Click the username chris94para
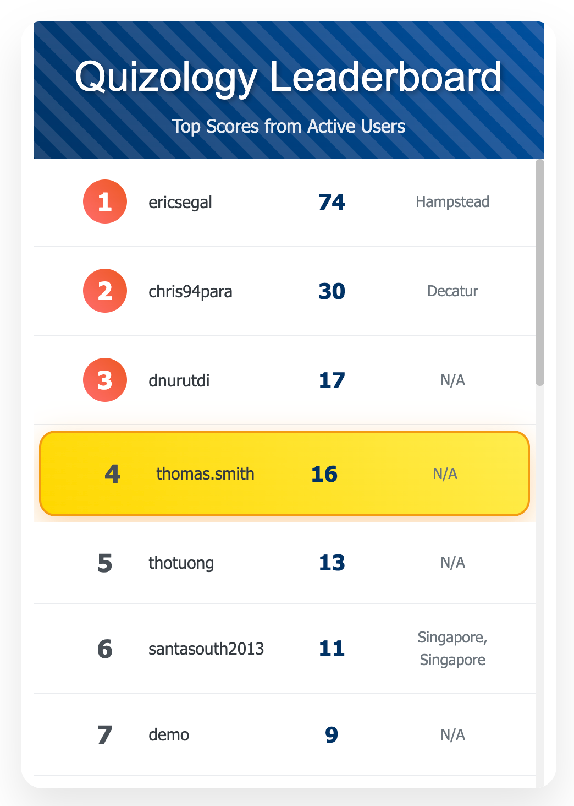This screenshot has height=806, width=574. [x=190, y=291]
